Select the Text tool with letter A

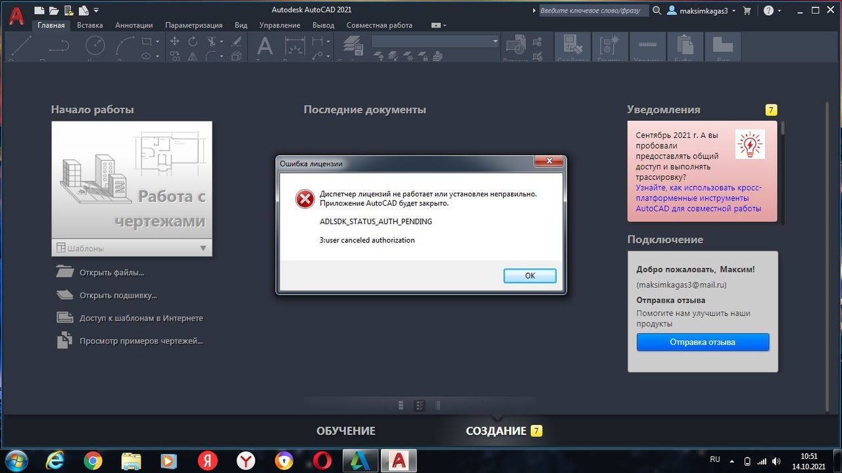264,46
